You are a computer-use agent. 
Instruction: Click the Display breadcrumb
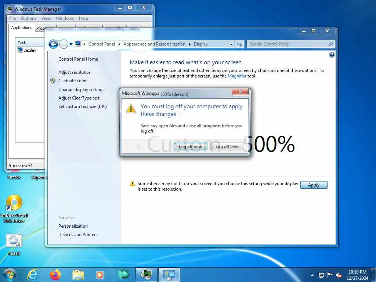[x=201, y=44]
